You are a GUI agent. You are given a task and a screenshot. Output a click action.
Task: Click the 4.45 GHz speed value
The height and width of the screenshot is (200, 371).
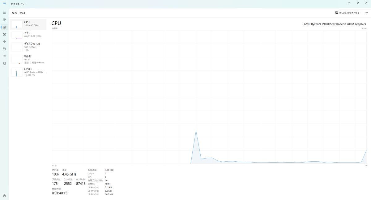click(x=69, y=174)
